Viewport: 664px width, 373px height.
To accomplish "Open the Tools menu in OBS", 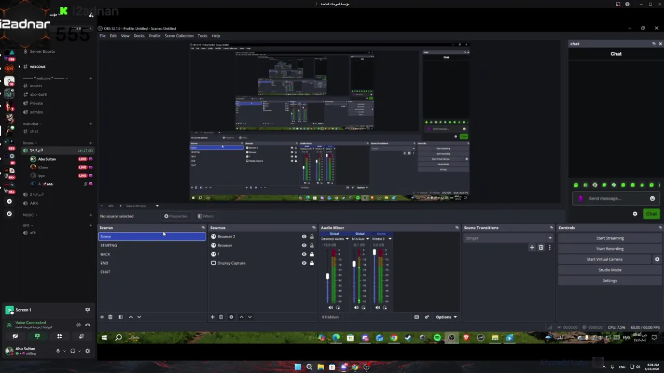I will (x=202, y=36).
